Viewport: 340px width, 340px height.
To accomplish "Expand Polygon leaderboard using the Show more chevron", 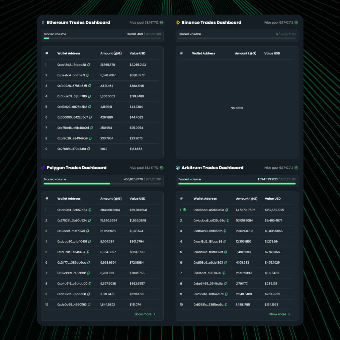I will (x=154, y=314).
